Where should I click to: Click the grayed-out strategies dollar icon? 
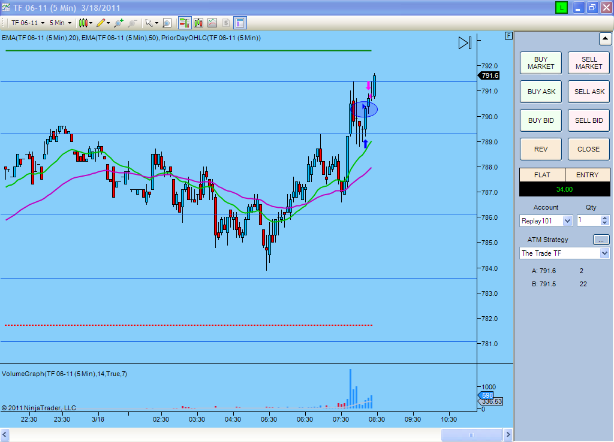tap(226, 23)
